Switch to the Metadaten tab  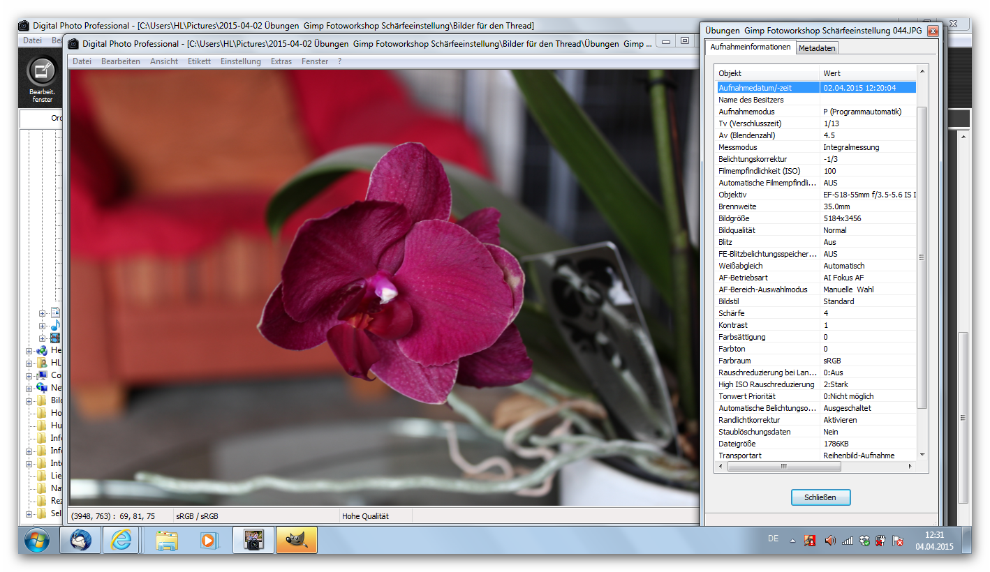[x=817, y=48]
